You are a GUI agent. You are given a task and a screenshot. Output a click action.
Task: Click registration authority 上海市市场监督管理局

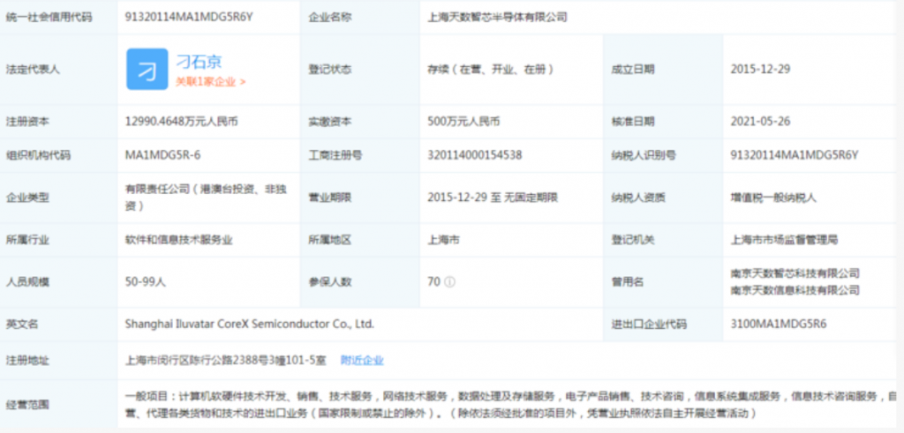784,239
